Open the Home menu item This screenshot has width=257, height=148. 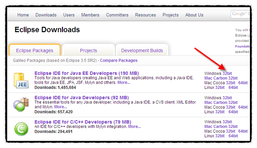point(23,15)
